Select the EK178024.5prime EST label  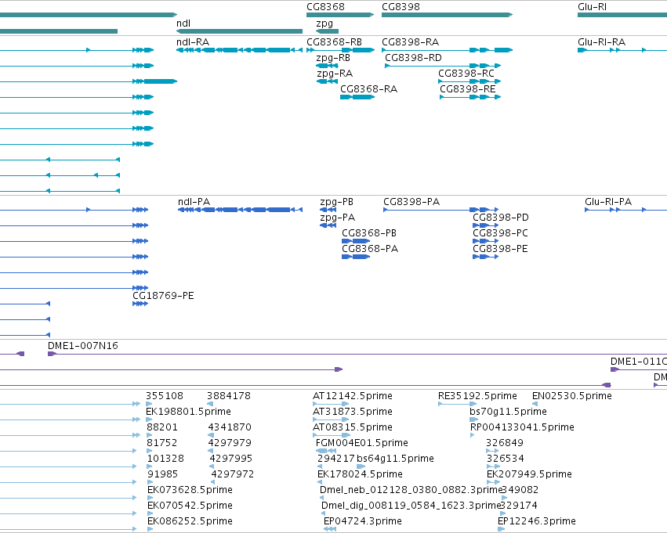(x=360, y=474)
